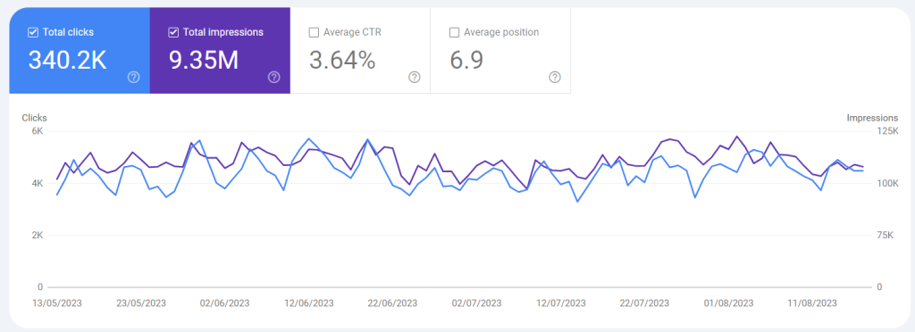Open the Average CTR help icon
Screen dimensions: 915x332
(415, 78)
